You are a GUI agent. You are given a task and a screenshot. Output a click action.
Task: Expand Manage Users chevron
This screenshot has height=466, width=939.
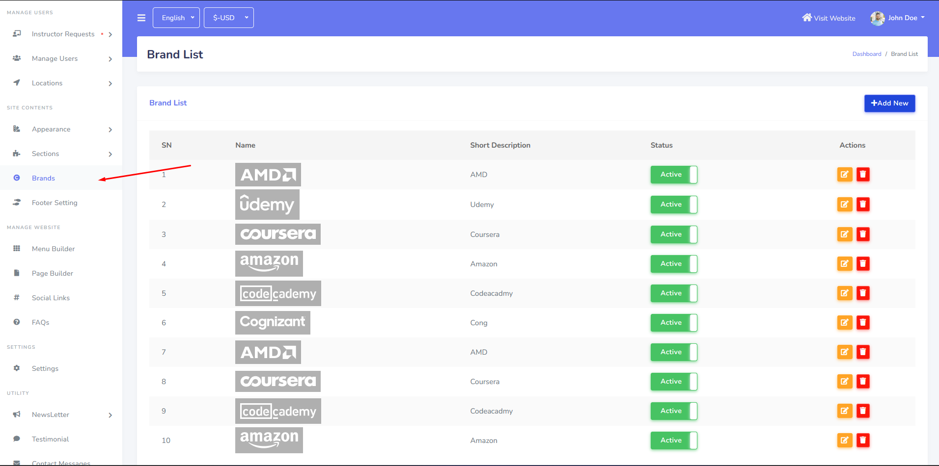tap(110, 59)
